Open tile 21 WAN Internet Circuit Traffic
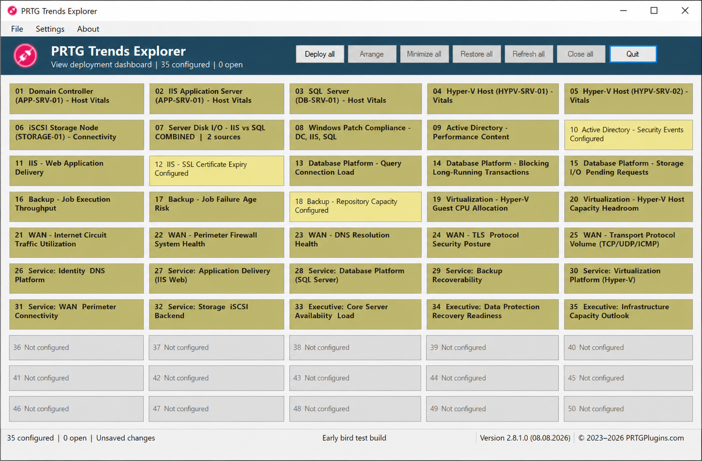Image resolution: width=702 pixels, height=461 pixels. (77, 242)
